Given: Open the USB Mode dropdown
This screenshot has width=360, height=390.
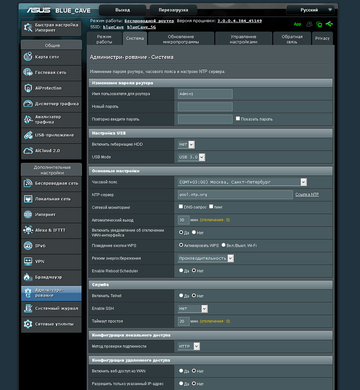Looking at the screenshot, I should (191, 157).
